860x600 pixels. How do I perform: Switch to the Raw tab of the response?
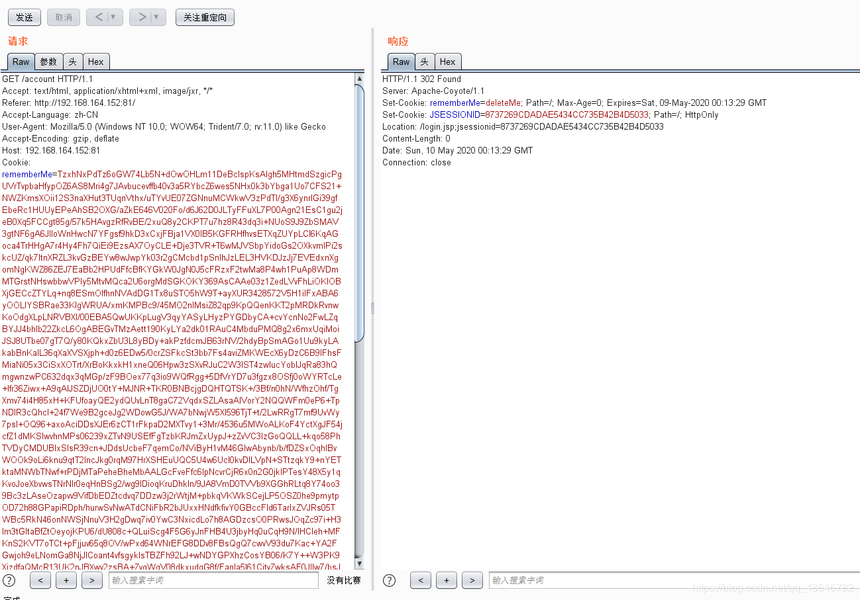(401, 61)
